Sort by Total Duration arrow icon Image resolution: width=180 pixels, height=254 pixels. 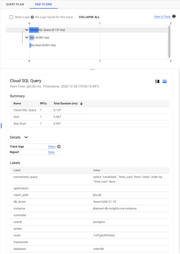[x=82, y=104]
